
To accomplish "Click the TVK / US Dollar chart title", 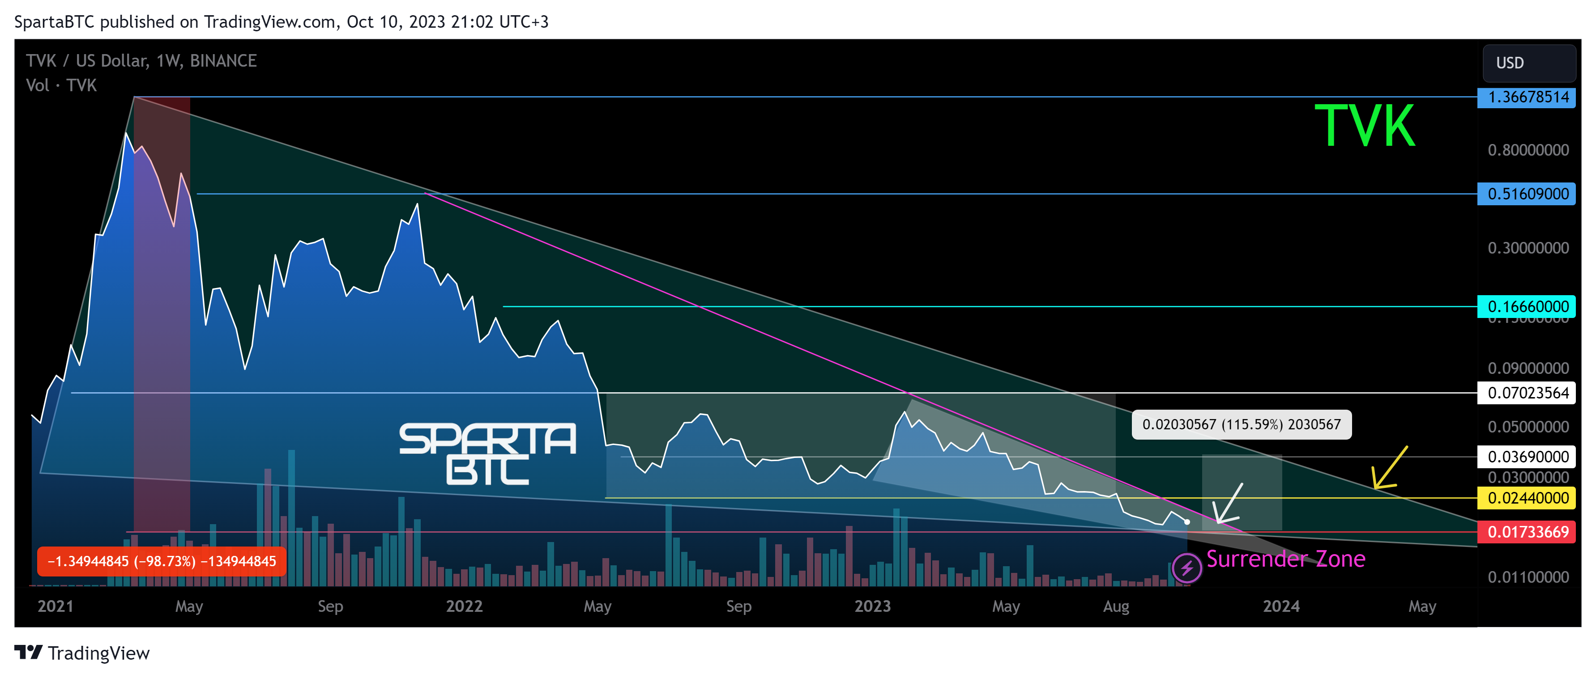I will tap(141, 61).
